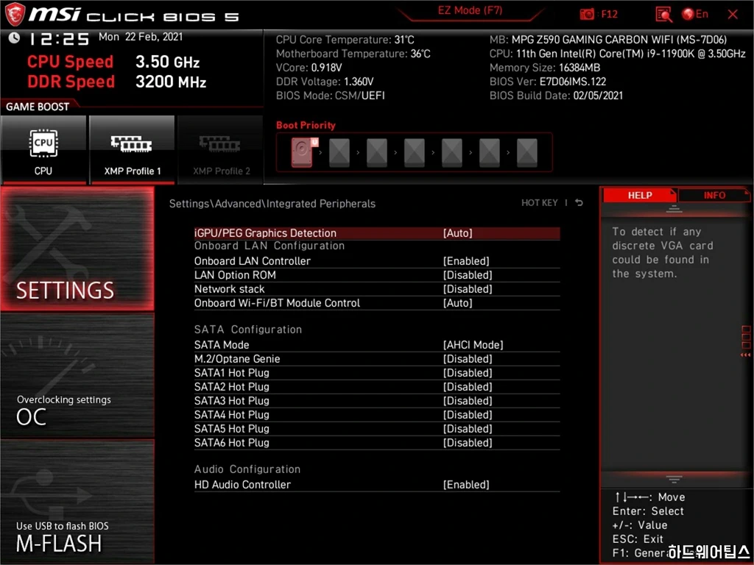The height and width of the screenshot is (565, 754).
Task: Select the Network stack label
Action: [x=230, y=288]
